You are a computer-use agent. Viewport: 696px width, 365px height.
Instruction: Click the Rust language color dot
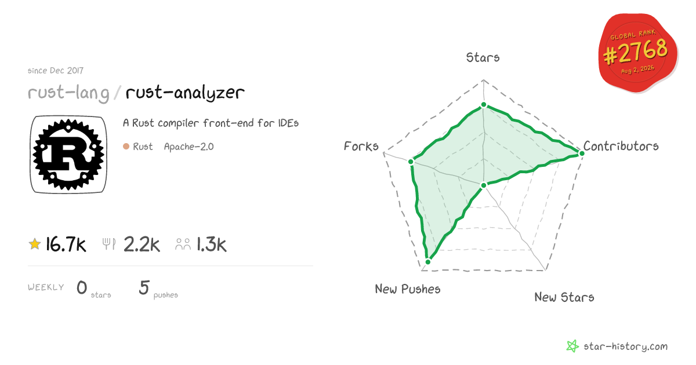(126, 147)
